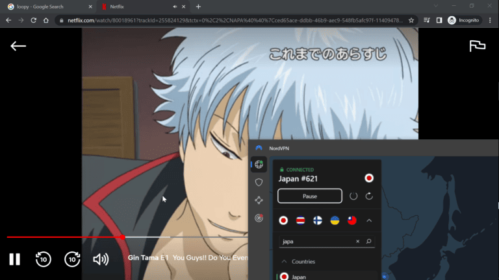
Task: Reconnect using the NordVPN refresh icon
Action: [x=369, y=196]
